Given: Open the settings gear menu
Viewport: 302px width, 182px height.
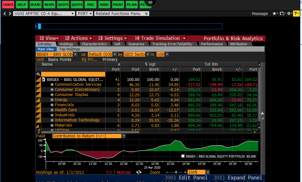Looking at the screenshot, I should click(290, 13).
